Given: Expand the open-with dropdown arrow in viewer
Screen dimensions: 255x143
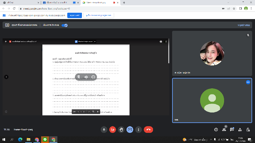Looking at the screenshot, I should tap(95, 41).
